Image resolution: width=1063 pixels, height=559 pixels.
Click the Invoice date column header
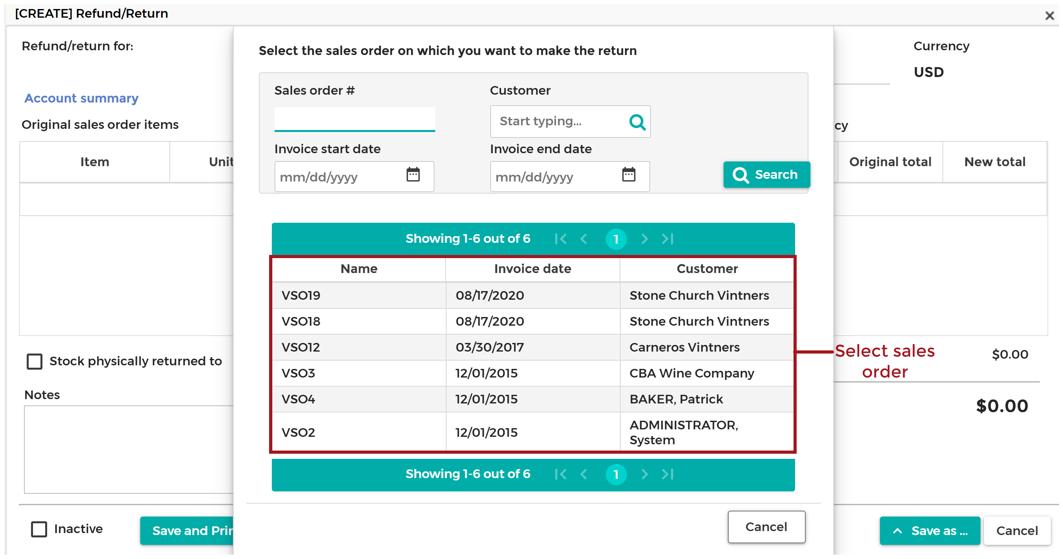click(533, 269)
